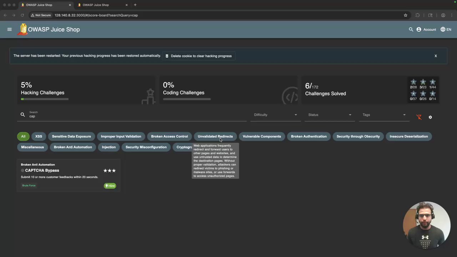This screenshot has height=257, width=457.
Task: Open the Tags dropdown
Action: (384, 115)
